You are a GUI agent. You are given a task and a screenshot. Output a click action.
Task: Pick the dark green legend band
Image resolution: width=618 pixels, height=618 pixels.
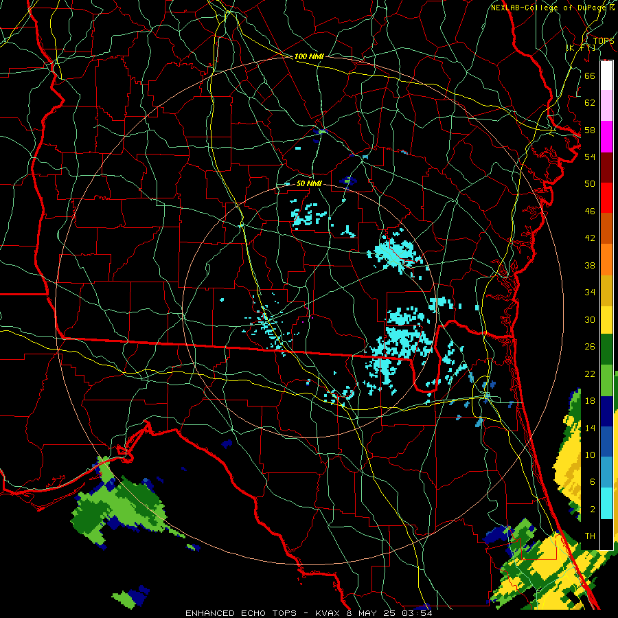coord(606,350)
